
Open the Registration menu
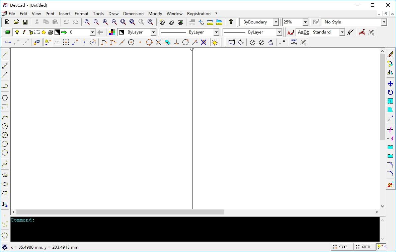199,14
